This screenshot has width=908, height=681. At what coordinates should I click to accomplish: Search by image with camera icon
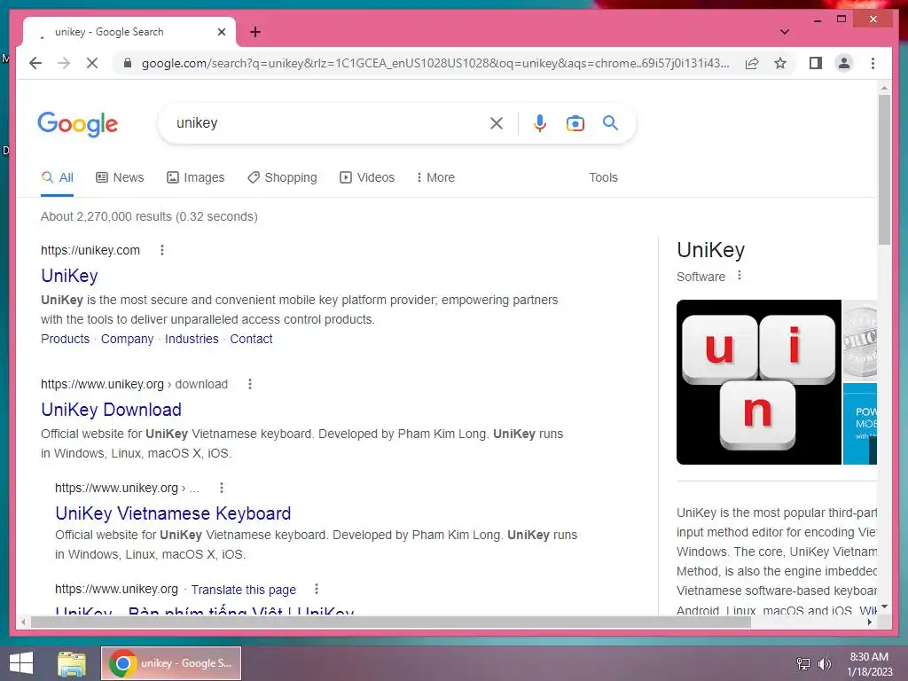tap(575, 122)
